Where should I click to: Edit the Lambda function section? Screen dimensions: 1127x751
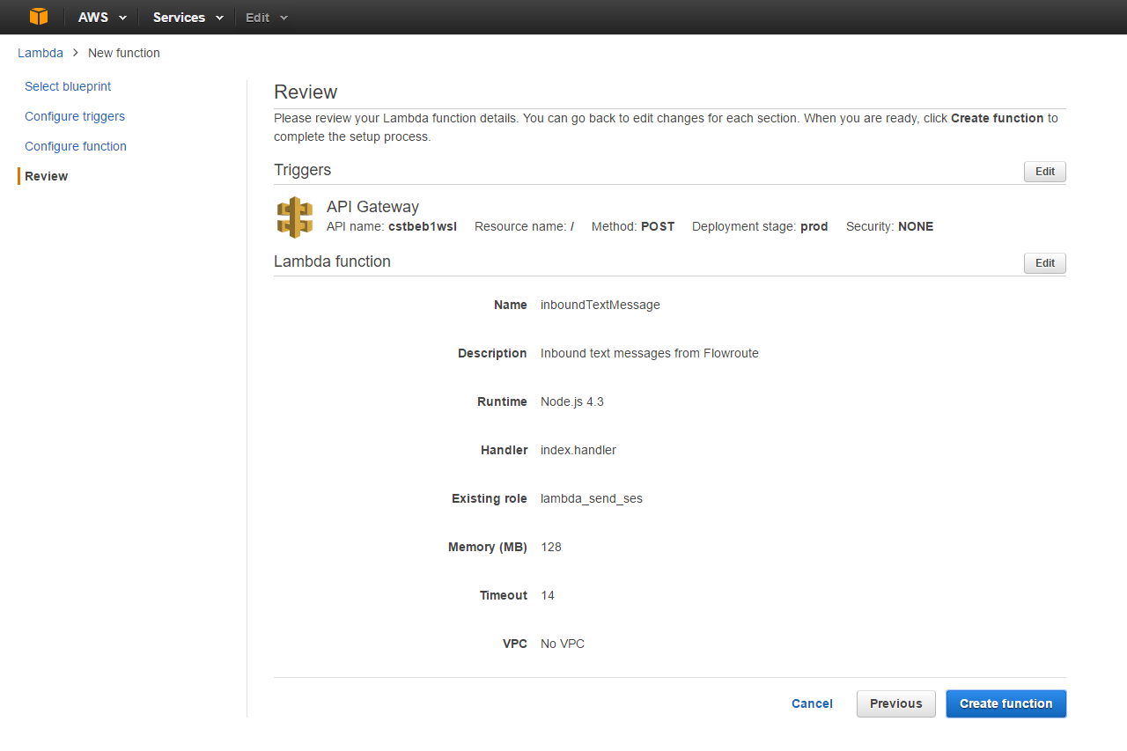(x=1045, y=263)
